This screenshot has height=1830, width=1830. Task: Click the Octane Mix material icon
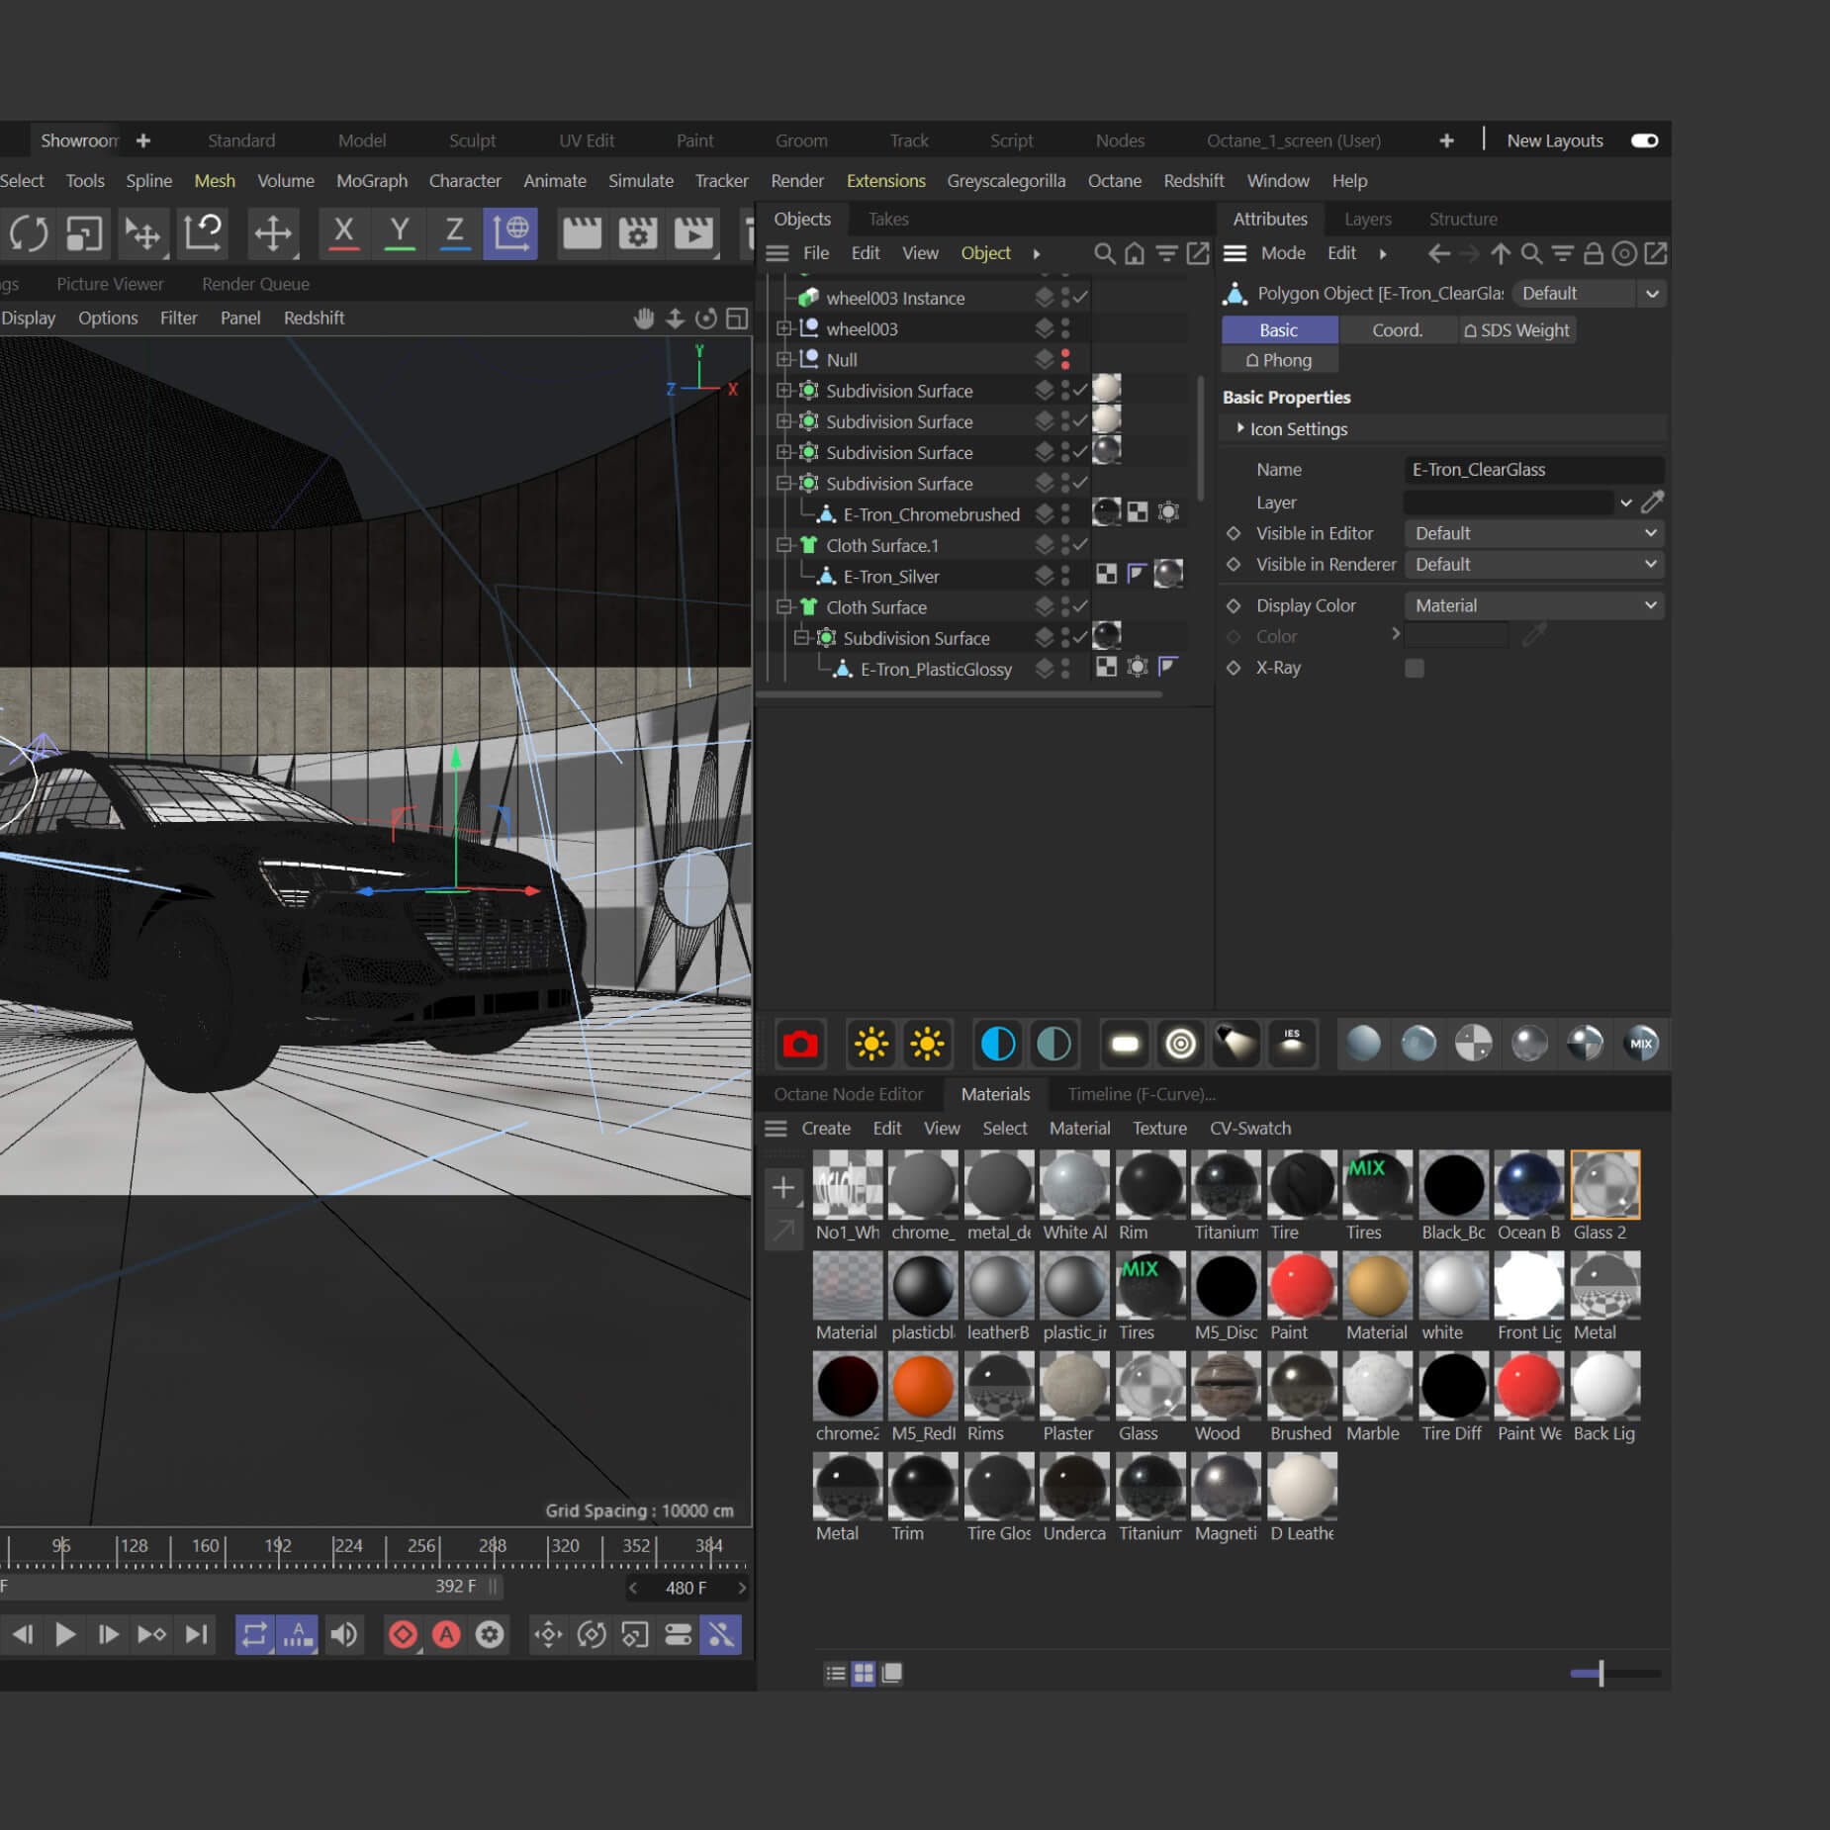1641,1044
